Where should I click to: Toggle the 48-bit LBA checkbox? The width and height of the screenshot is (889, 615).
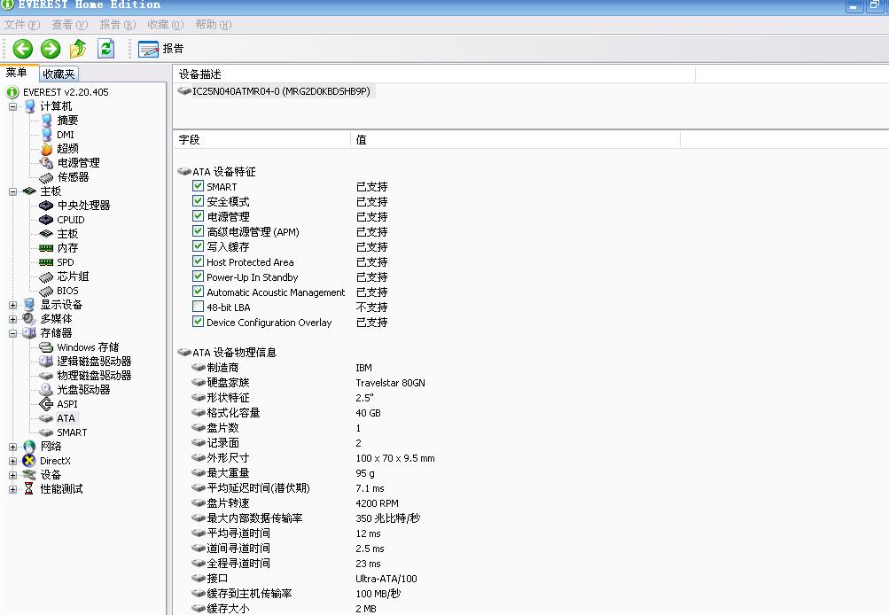(x=199, y=307)
